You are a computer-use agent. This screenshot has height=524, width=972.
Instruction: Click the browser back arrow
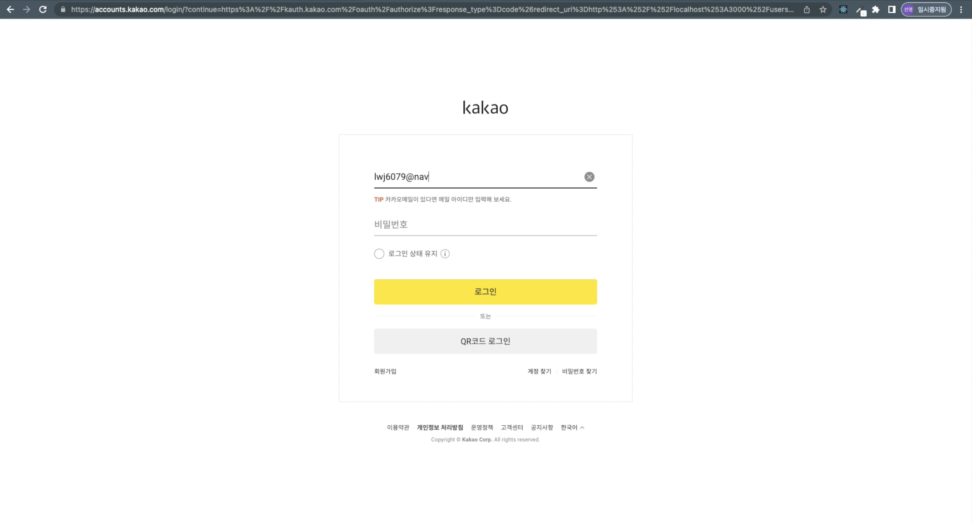coord(10,9)
